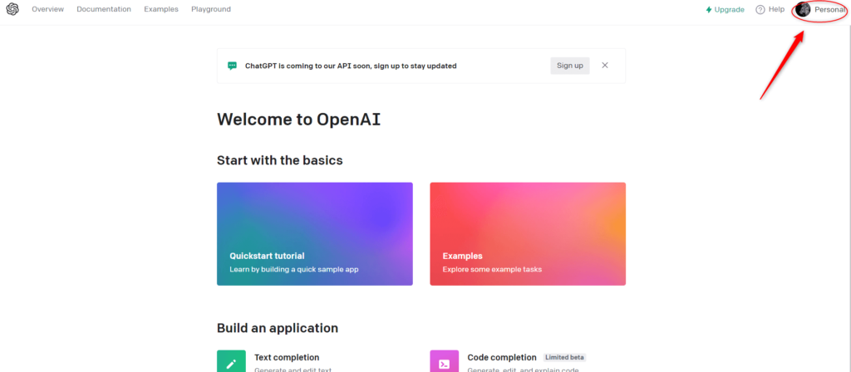Click the Start with the basics heading
Screen dimensions: 851x372
[x=280, y=160]
